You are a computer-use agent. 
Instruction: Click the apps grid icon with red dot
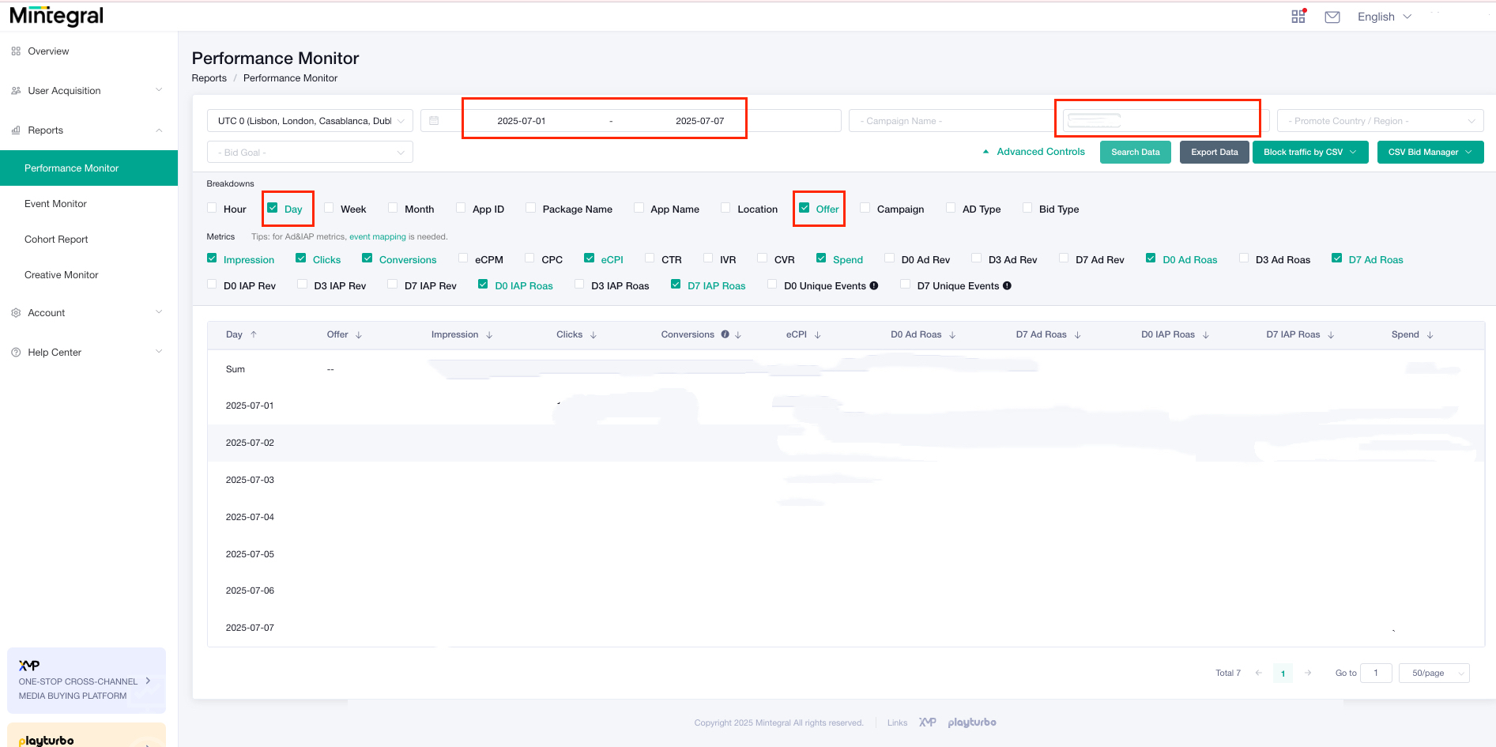pos(1298,16)
